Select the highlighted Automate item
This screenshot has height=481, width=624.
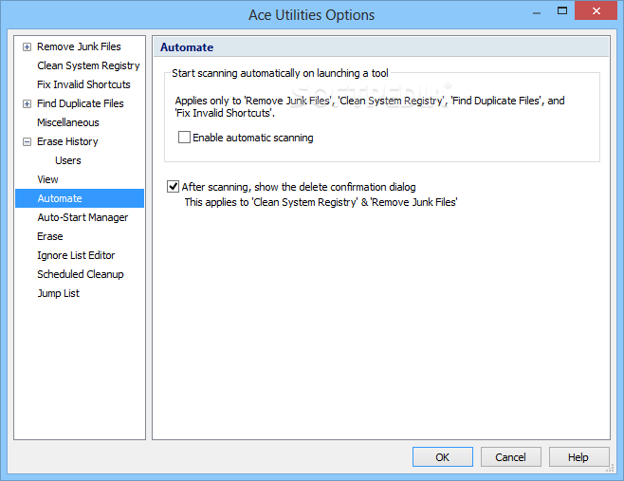click(80, 198)
